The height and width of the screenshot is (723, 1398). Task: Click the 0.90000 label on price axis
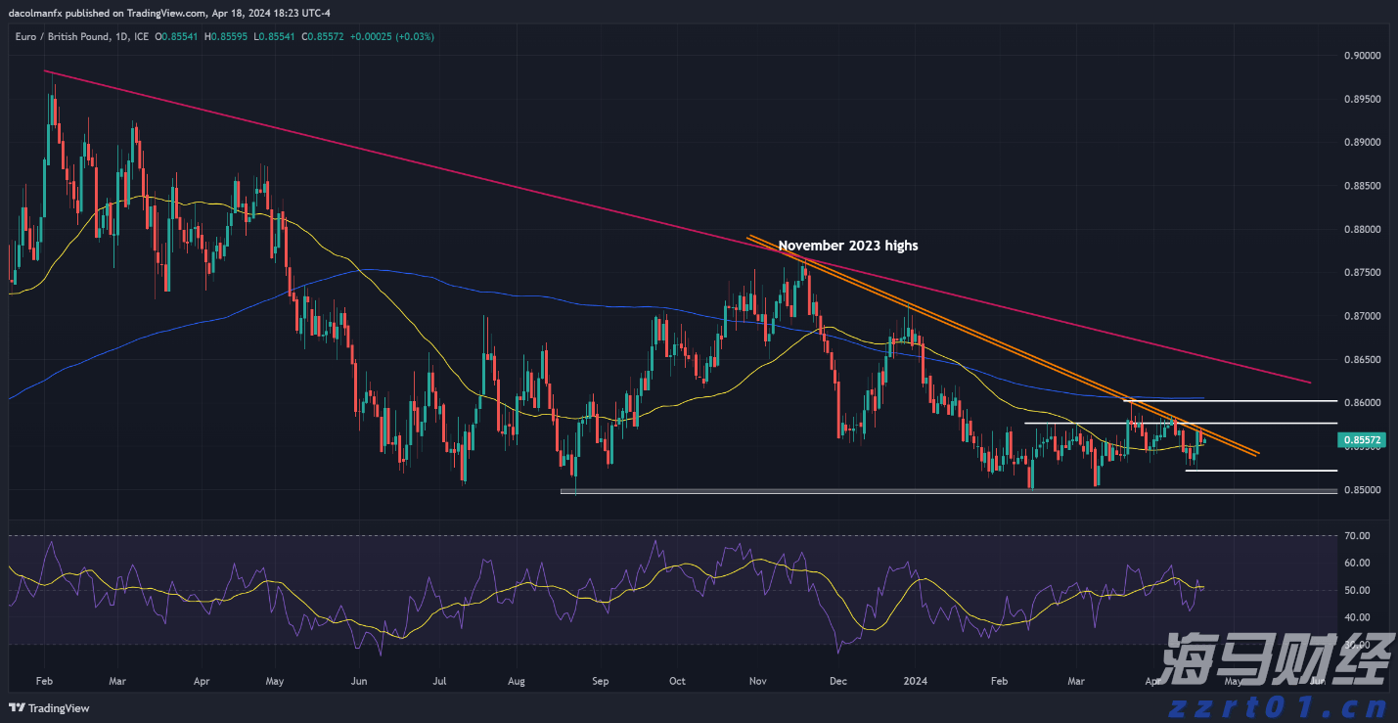click(x=1360, y=56)
